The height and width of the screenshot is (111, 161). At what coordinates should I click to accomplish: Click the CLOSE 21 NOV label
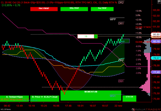click(x=143, y=42)
